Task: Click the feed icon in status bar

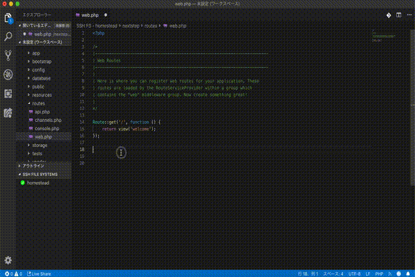Action: pos(390,274)
